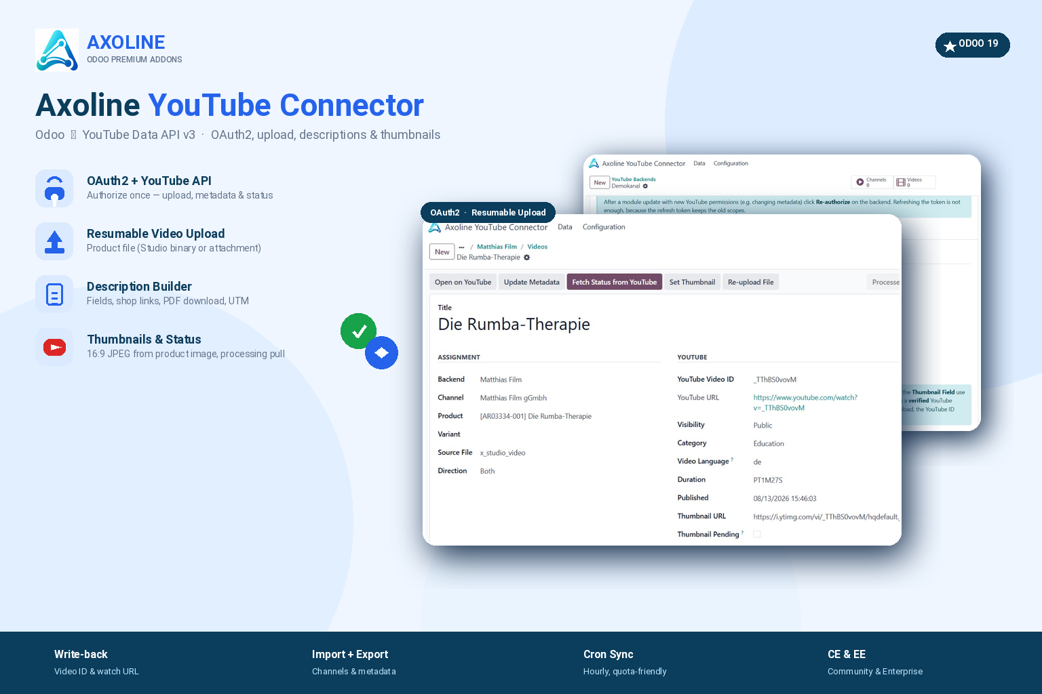Viewport: 1042px width, 694px height.
Task: Click the Direction value Both
Action: pyautogui.click(x=487, y=471)
